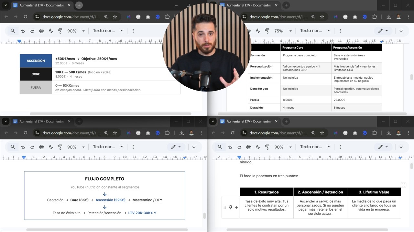Screen dimensions: 414x232
Task: Open the Texto normal style dropdown in the Programa Core window
Action: tap(315, 31)
